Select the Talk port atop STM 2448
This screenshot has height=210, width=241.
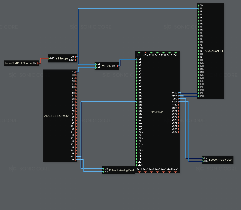[x=176, y=53]
